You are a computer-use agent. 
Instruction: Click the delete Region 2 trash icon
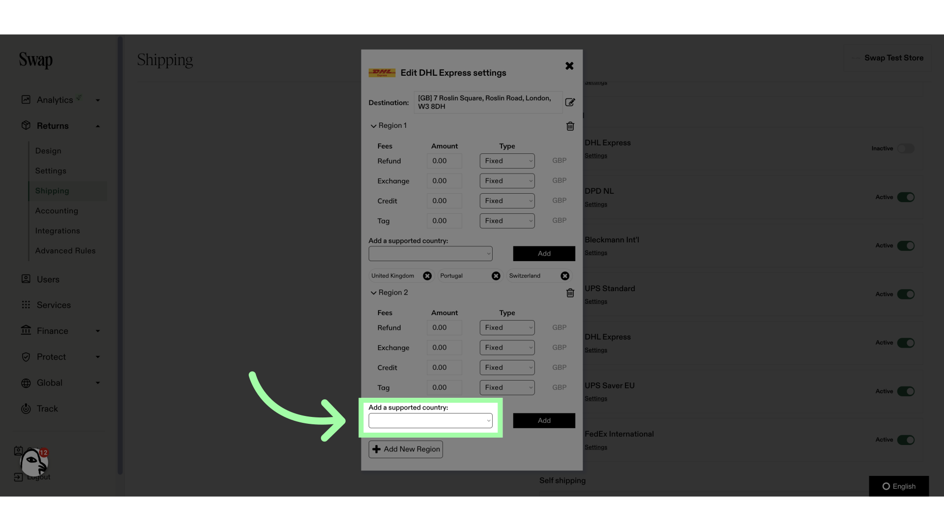570,293
